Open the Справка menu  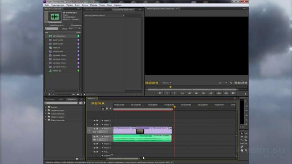(118, 5)
